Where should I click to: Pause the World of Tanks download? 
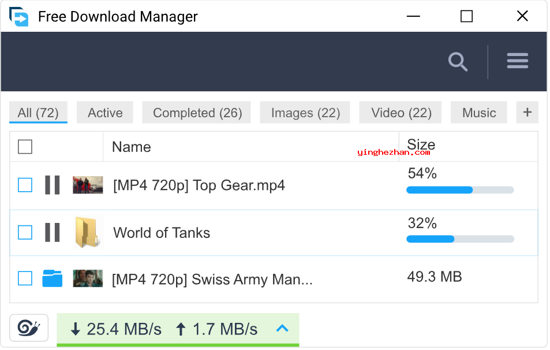(53, 232)
